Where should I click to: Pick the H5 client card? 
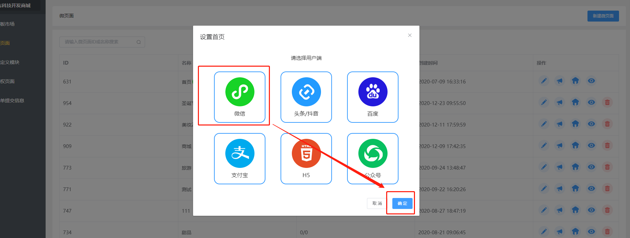306,159
